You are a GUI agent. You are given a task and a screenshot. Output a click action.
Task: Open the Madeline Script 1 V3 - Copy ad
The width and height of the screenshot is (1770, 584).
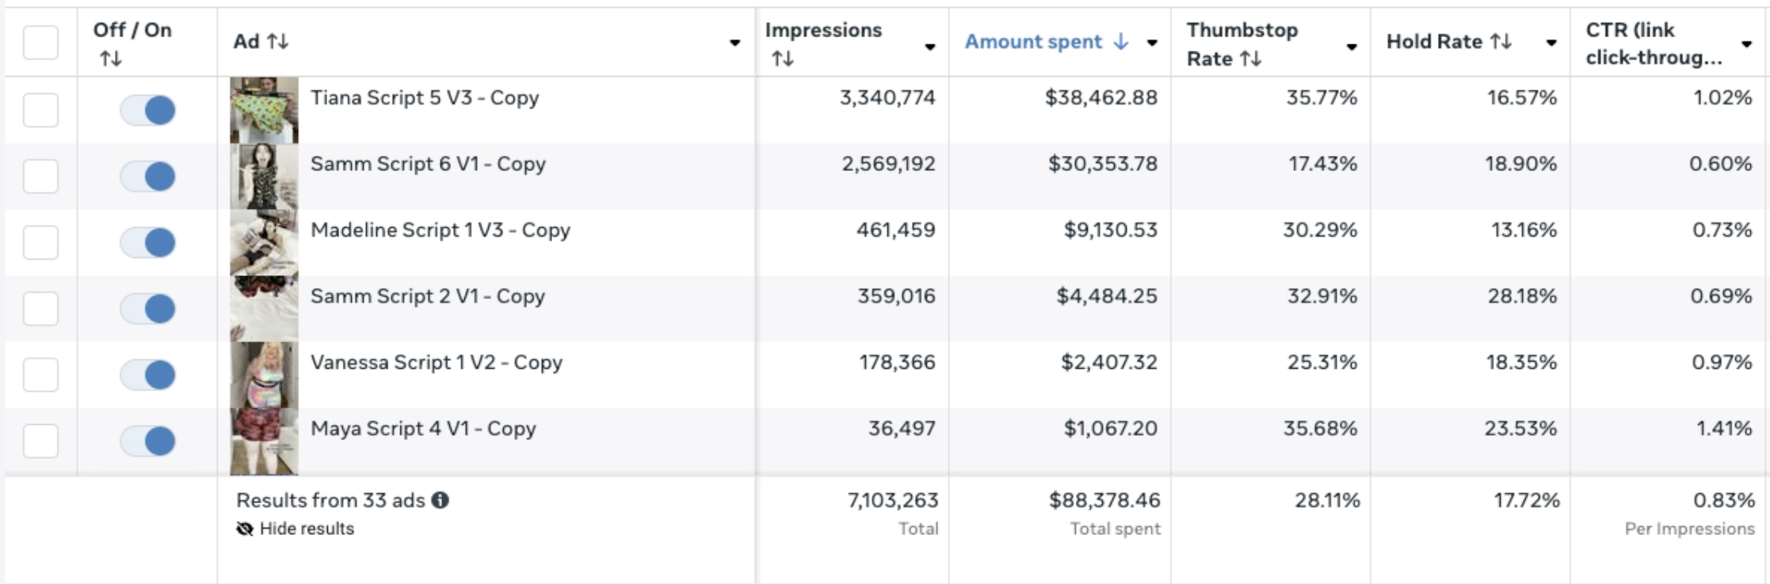pyautogui.click(x=440, y=229)
